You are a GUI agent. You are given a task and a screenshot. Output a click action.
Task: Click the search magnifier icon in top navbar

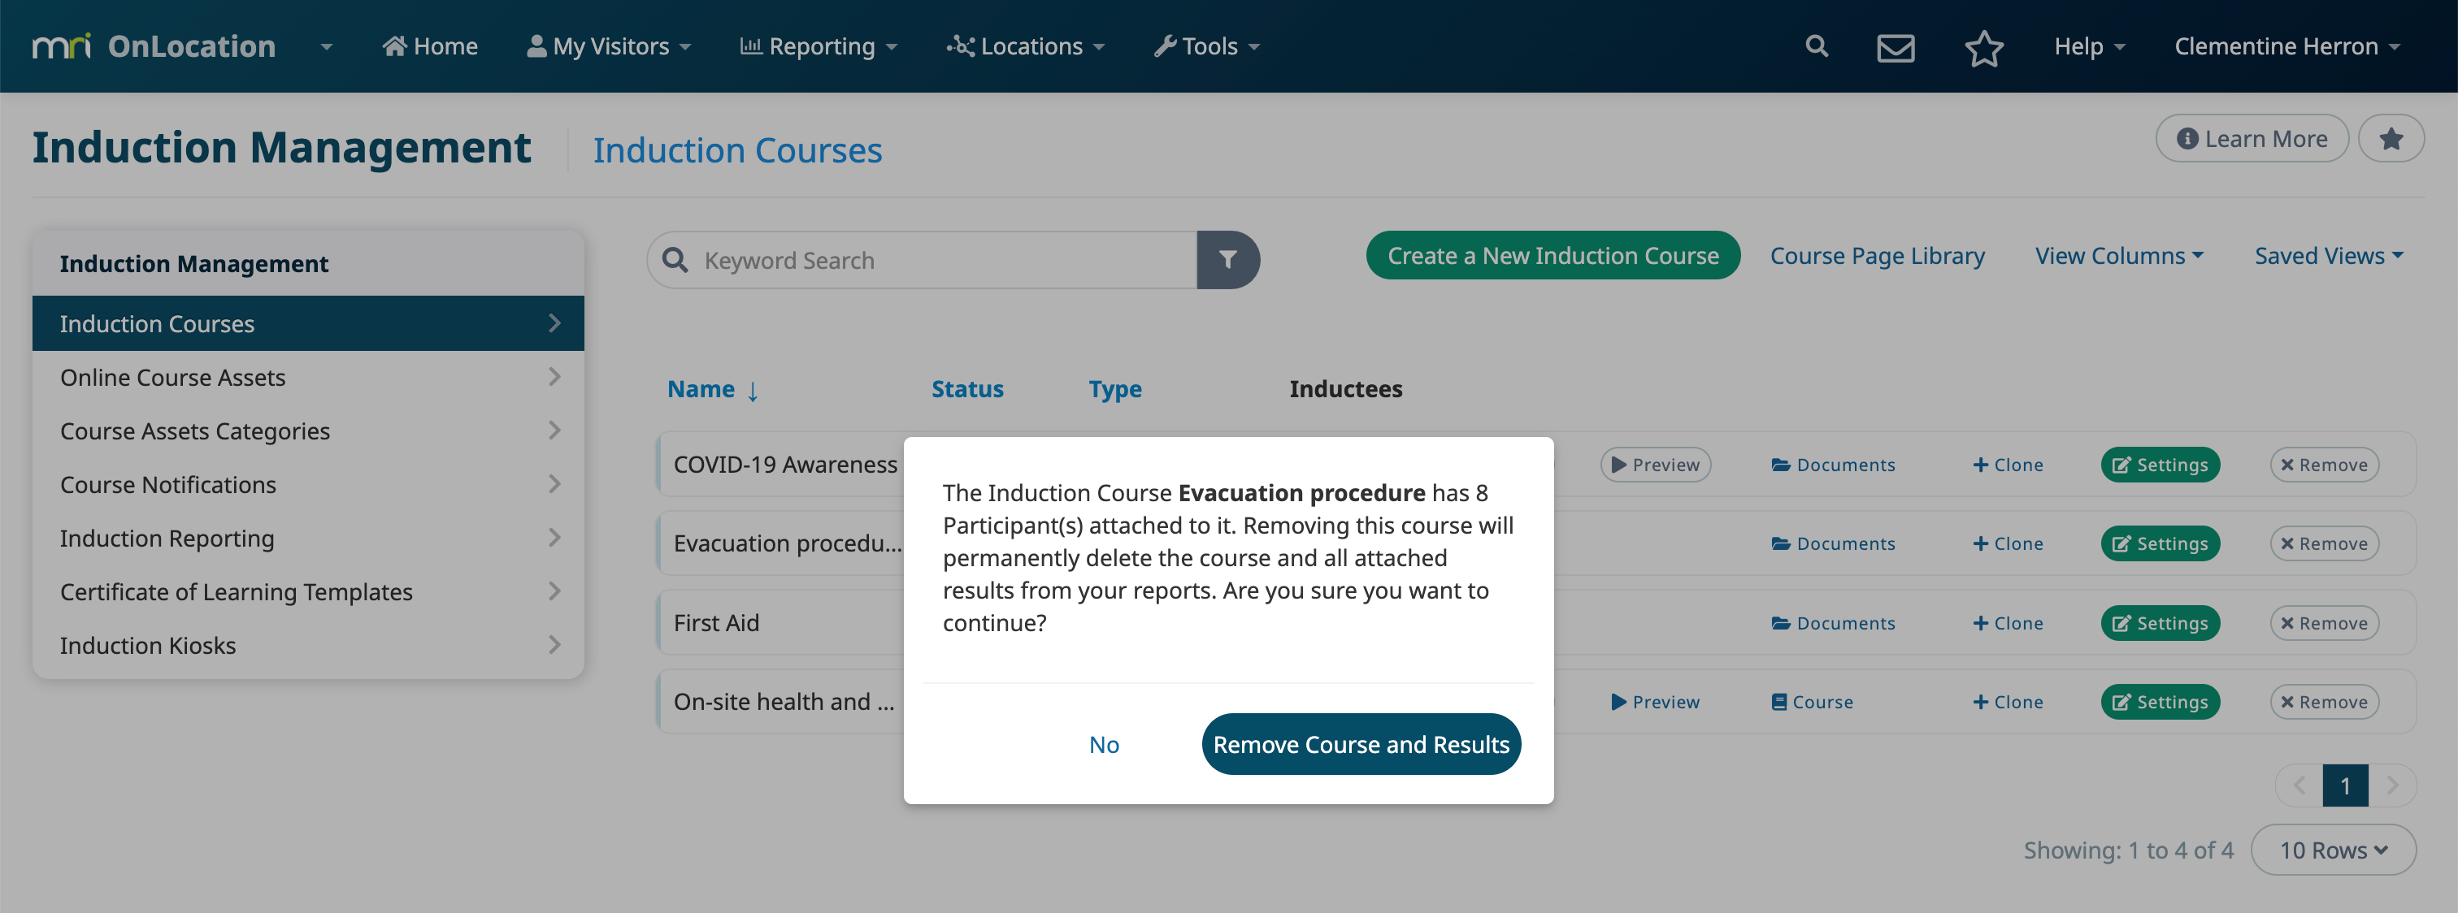click(x=1816, y=45)
